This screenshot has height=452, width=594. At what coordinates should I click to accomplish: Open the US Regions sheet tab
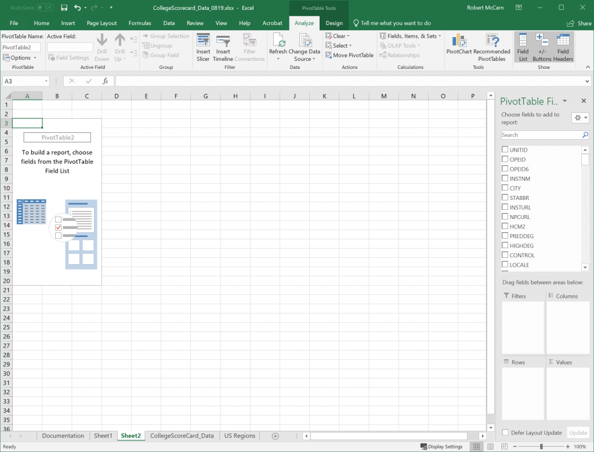(240, 436)
